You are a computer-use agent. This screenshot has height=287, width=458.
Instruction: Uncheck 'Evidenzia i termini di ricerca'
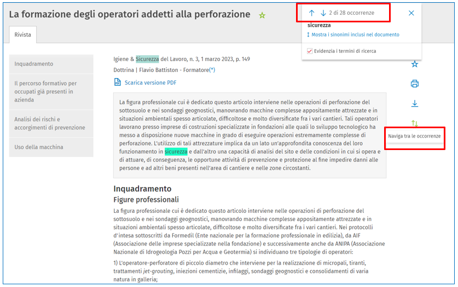click(310, 51)
